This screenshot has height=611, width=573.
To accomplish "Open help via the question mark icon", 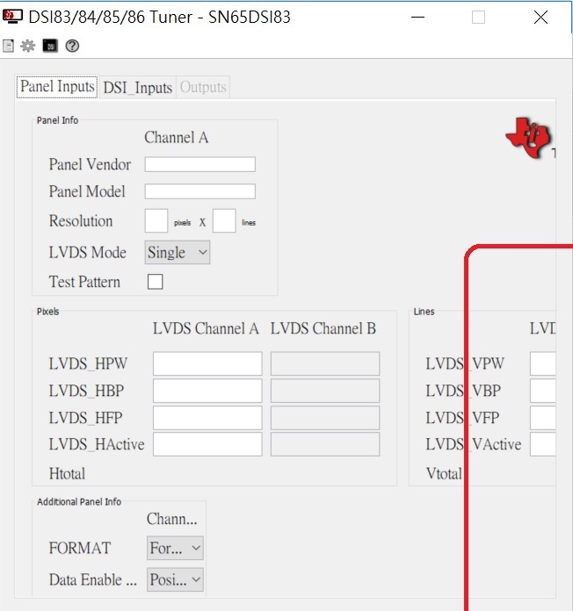I will point(72,46).
